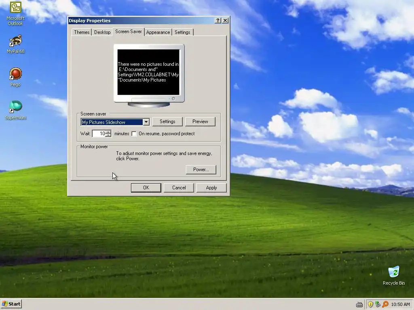
Task: Select the MyPal 68 desktop shortcut
Action: click(15, 44)
